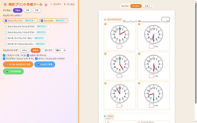
Task: Click shuffle icon on べつの もんだいに する
Action: (x=7, y=65)
